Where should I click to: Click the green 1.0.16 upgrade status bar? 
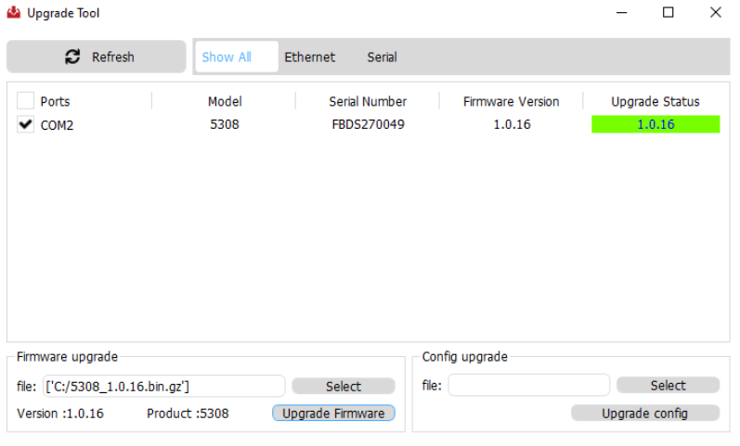point(655,124)
